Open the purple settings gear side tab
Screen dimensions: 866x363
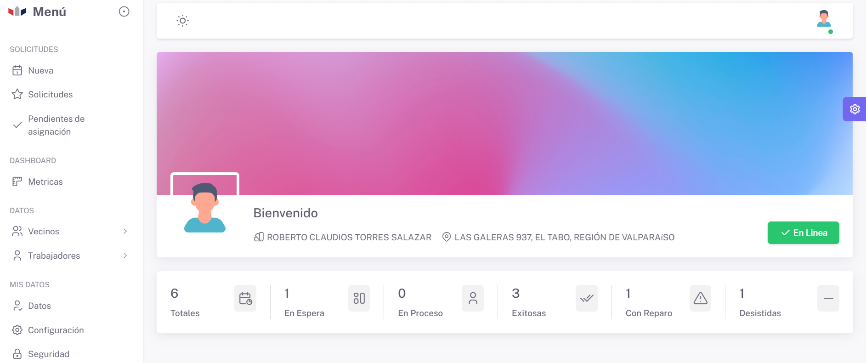pyautogui.click(x=854, y=109)
